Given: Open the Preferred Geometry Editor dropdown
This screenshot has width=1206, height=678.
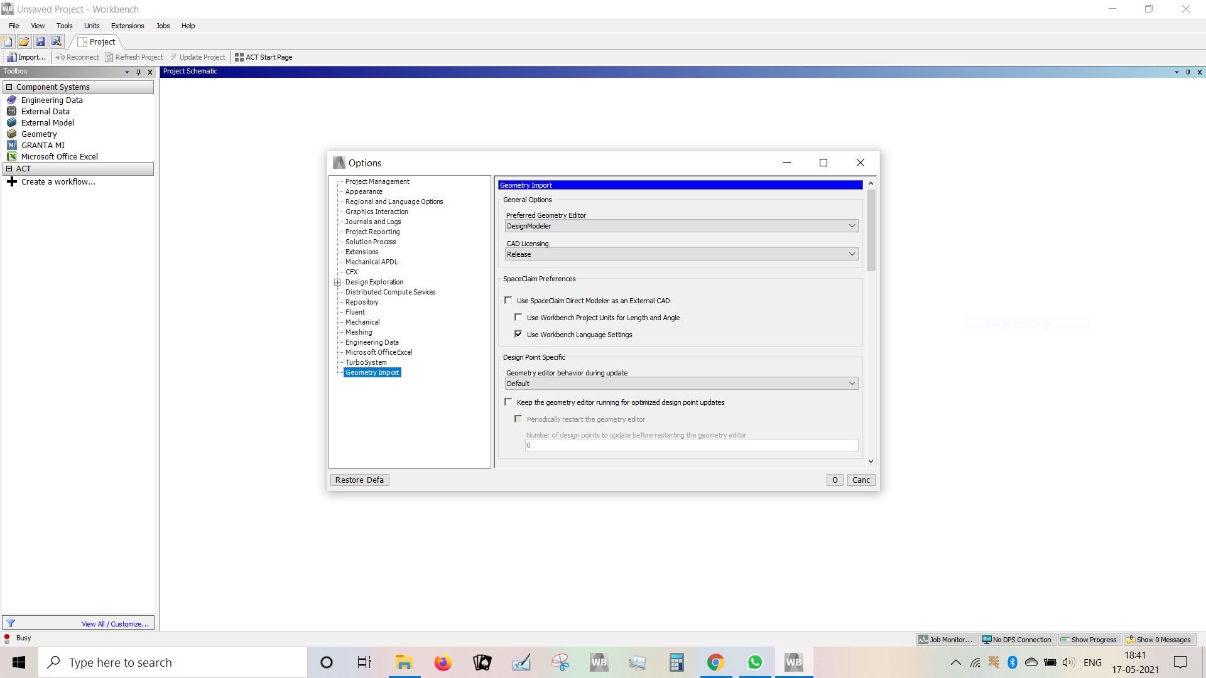Looking at the screenshot, I should tap(682, 226).
